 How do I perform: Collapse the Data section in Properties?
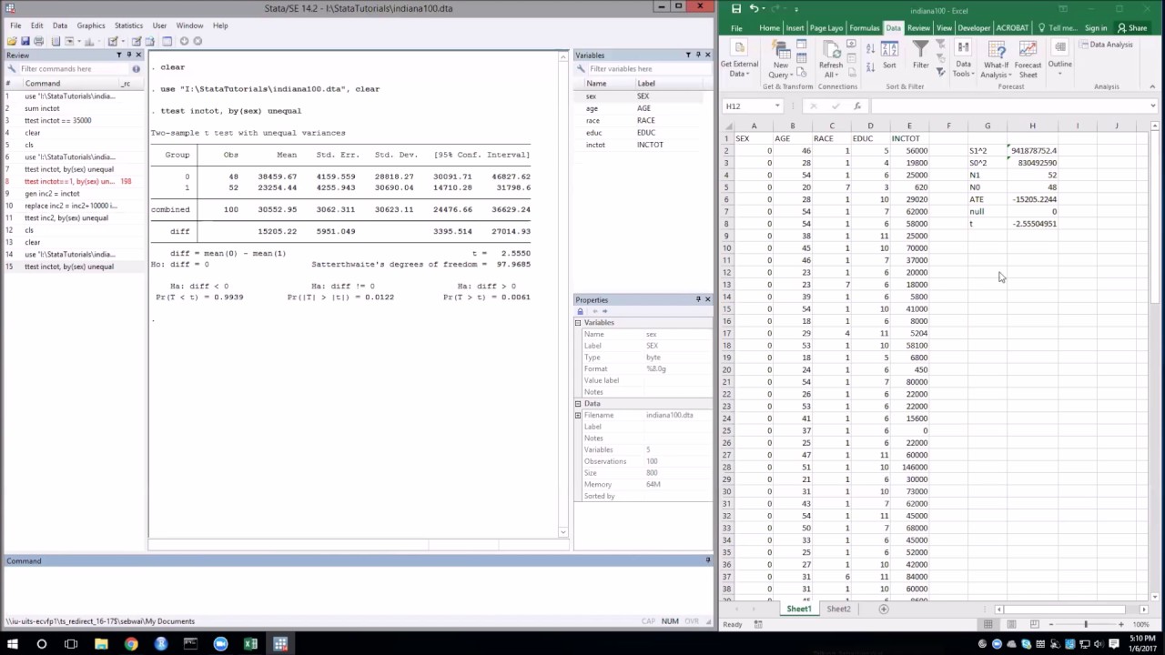click(578, 404)
